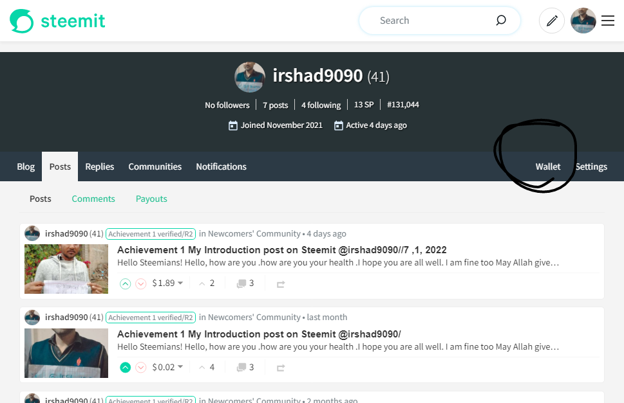Click Achievement 1 verified/R2 badge, second post
Screen dimensions: 624x403
pyautogui.click(x=151, y=318)
